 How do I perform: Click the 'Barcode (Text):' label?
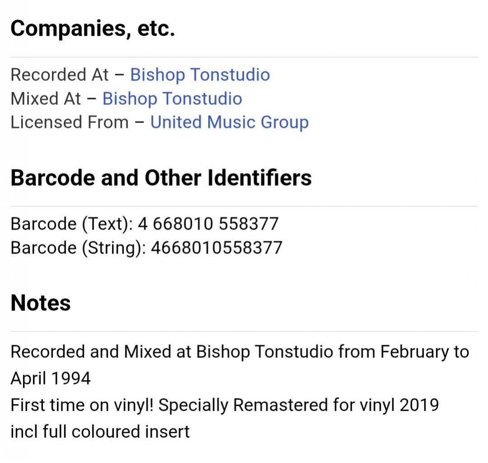tap(71, 224)
